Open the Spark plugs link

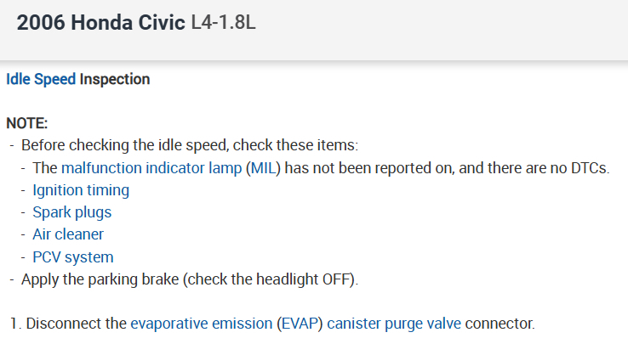[x=71, y=211]
